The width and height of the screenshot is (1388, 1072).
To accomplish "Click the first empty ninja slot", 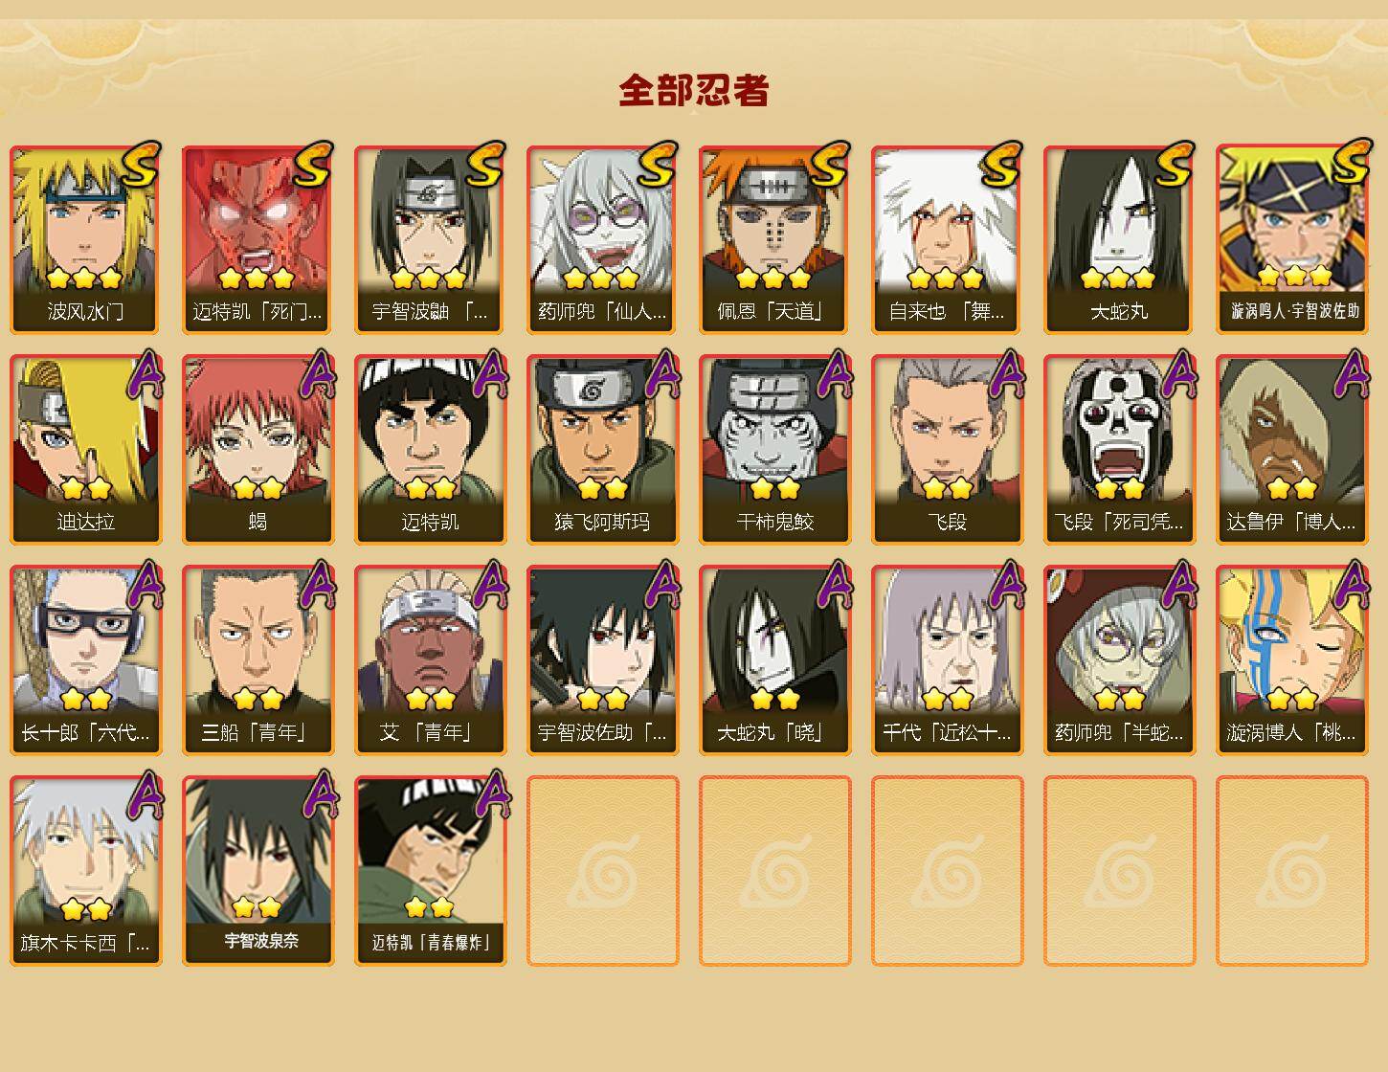I will click(x=603, y=871).
